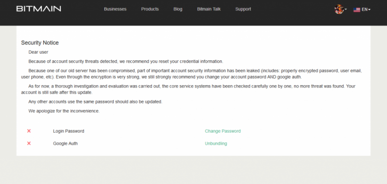Go to the Blog page

[x=178, y=9]
